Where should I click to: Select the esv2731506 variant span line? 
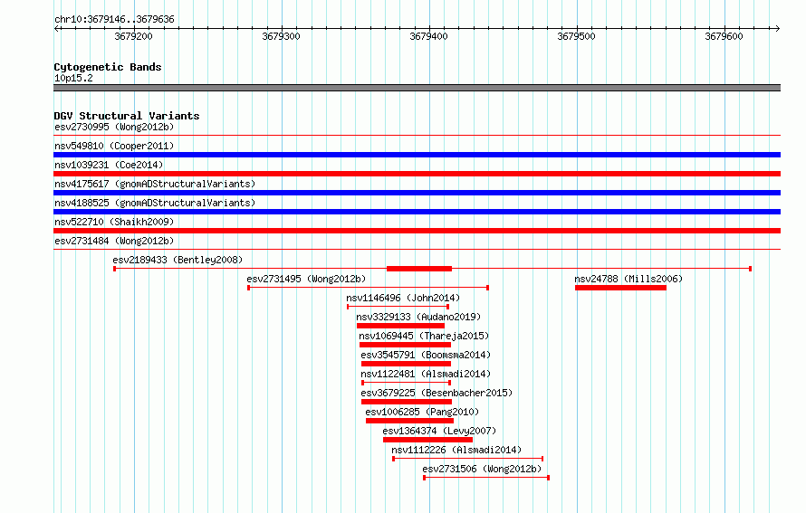point(486,478)
